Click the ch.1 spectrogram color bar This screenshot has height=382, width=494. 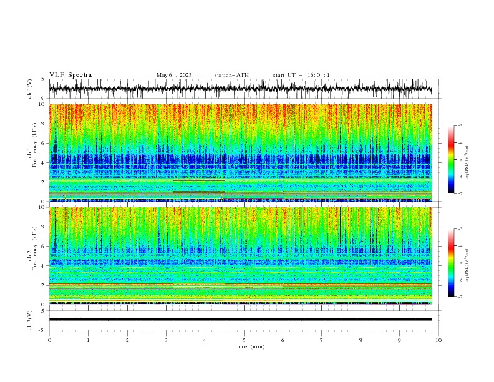pos(451,160)
